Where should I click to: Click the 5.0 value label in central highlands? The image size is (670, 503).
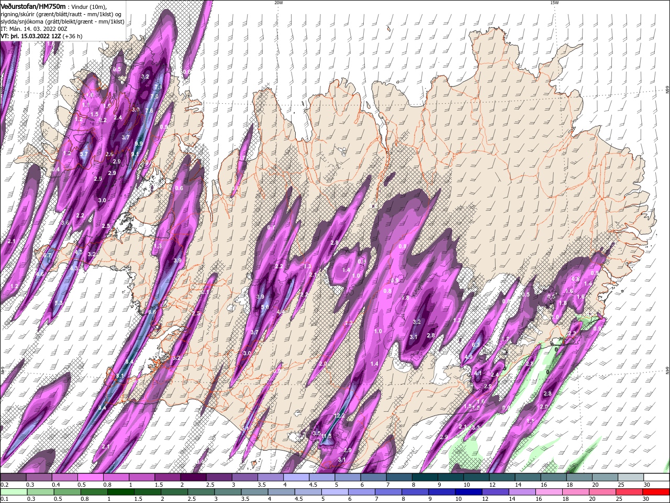point(265,307)
